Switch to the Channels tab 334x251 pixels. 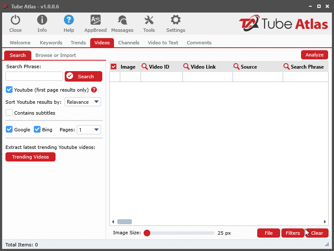pyautogui.click(x=129, y=43)
